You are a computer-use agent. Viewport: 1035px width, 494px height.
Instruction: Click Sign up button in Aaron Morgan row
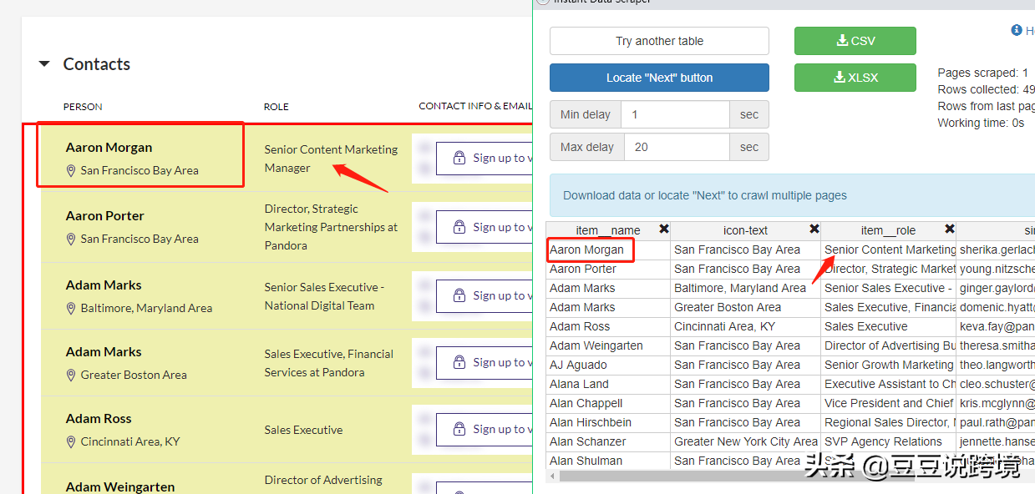[485, 158]
